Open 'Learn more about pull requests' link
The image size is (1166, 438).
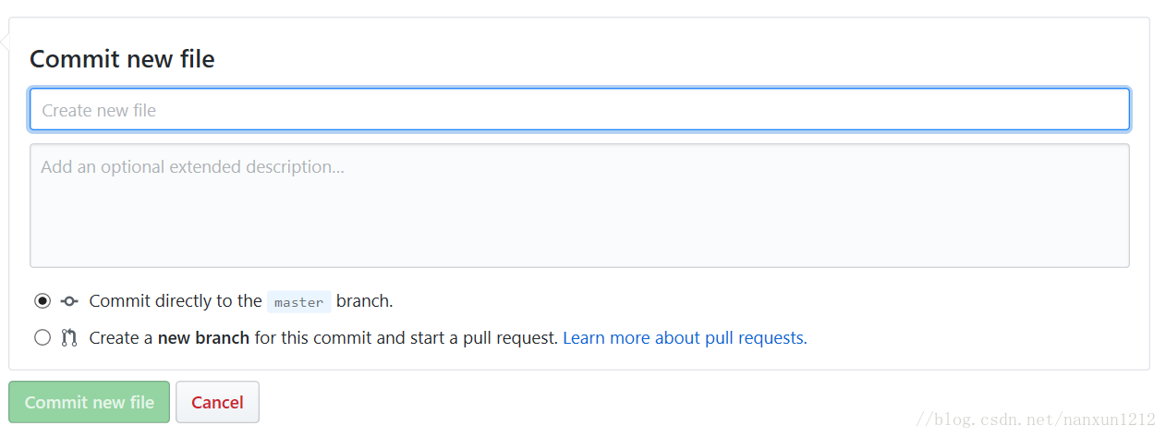(685, 338)
